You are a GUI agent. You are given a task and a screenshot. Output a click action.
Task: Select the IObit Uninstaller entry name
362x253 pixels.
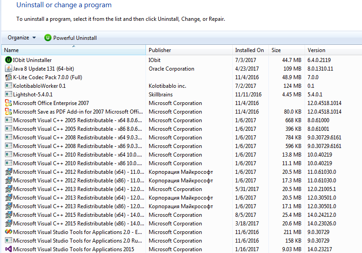tap(32, 60)
